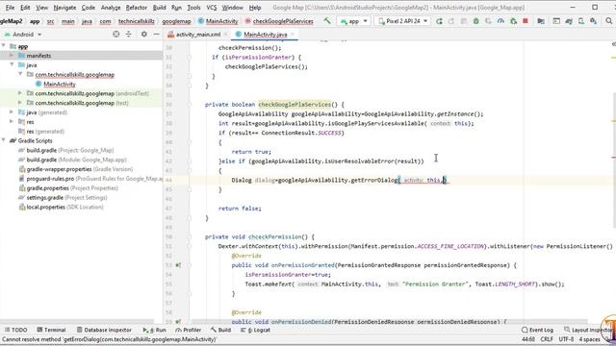Open the Logcat tool window
The height and width of the screenshot is (346, 616).
pos(255,330)
